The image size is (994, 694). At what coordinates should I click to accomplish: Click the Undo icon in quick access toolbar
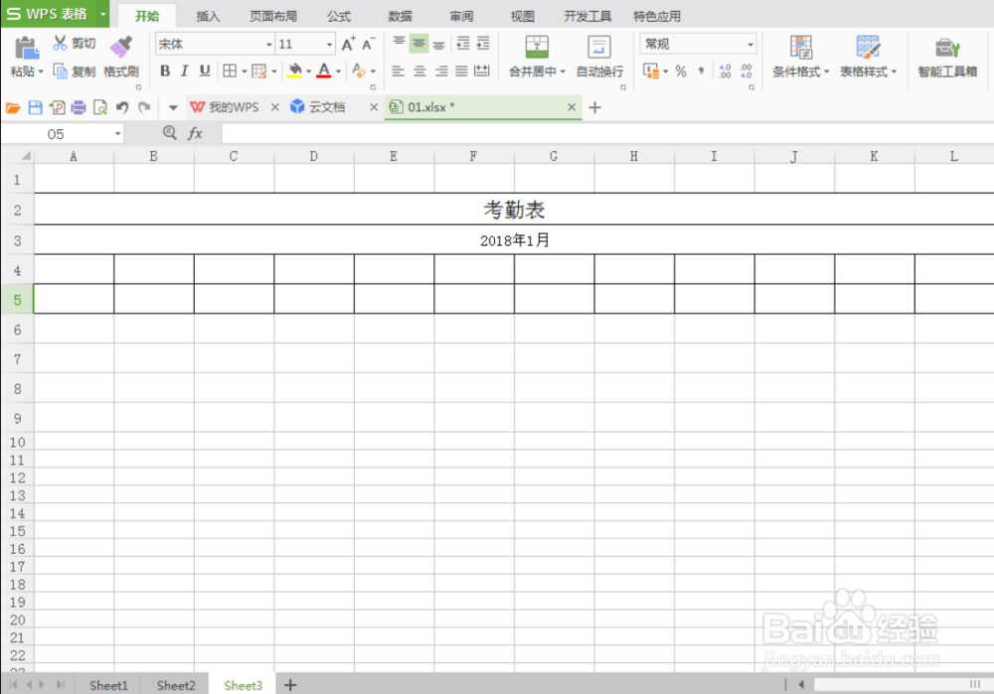121,106
